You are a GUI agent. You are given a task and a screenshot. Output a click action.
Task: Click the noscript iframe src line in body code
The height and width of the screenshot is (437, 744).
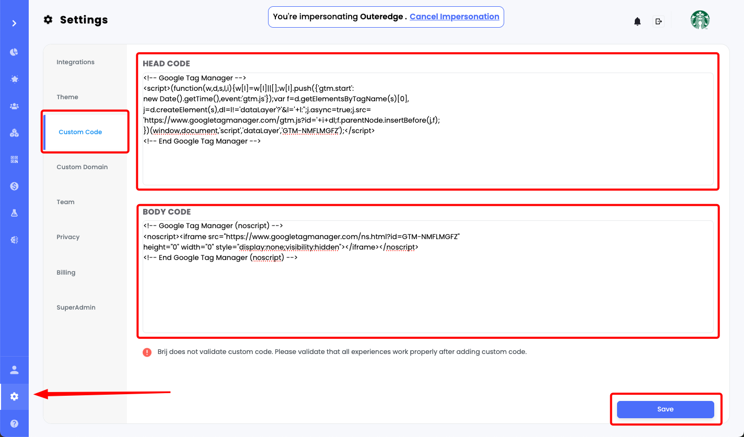click(301, 237)
